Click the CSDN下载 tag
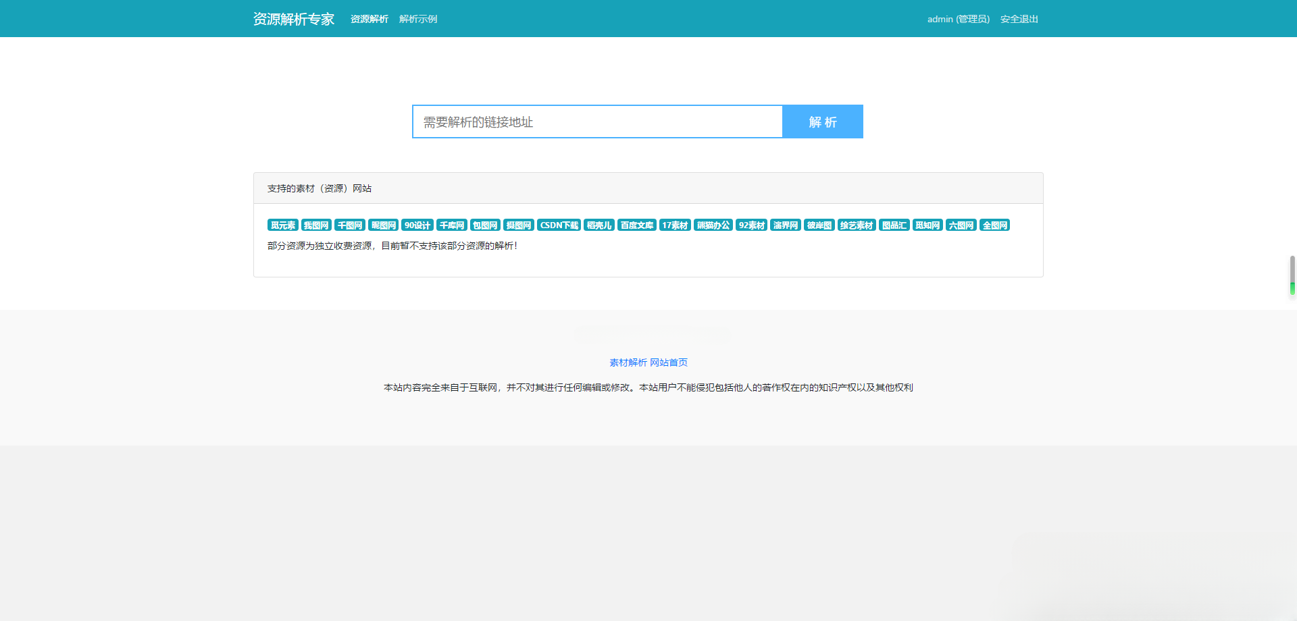Screen dimensions: 1297x621 (x=559, y=225)
